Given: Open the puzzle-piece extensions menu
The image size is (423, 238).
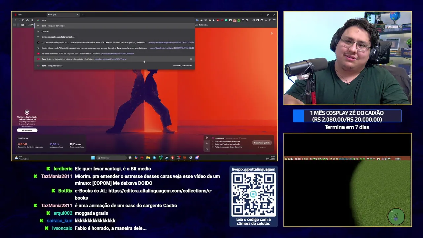Looking at the screenshot, I should [x=243, y=20].
